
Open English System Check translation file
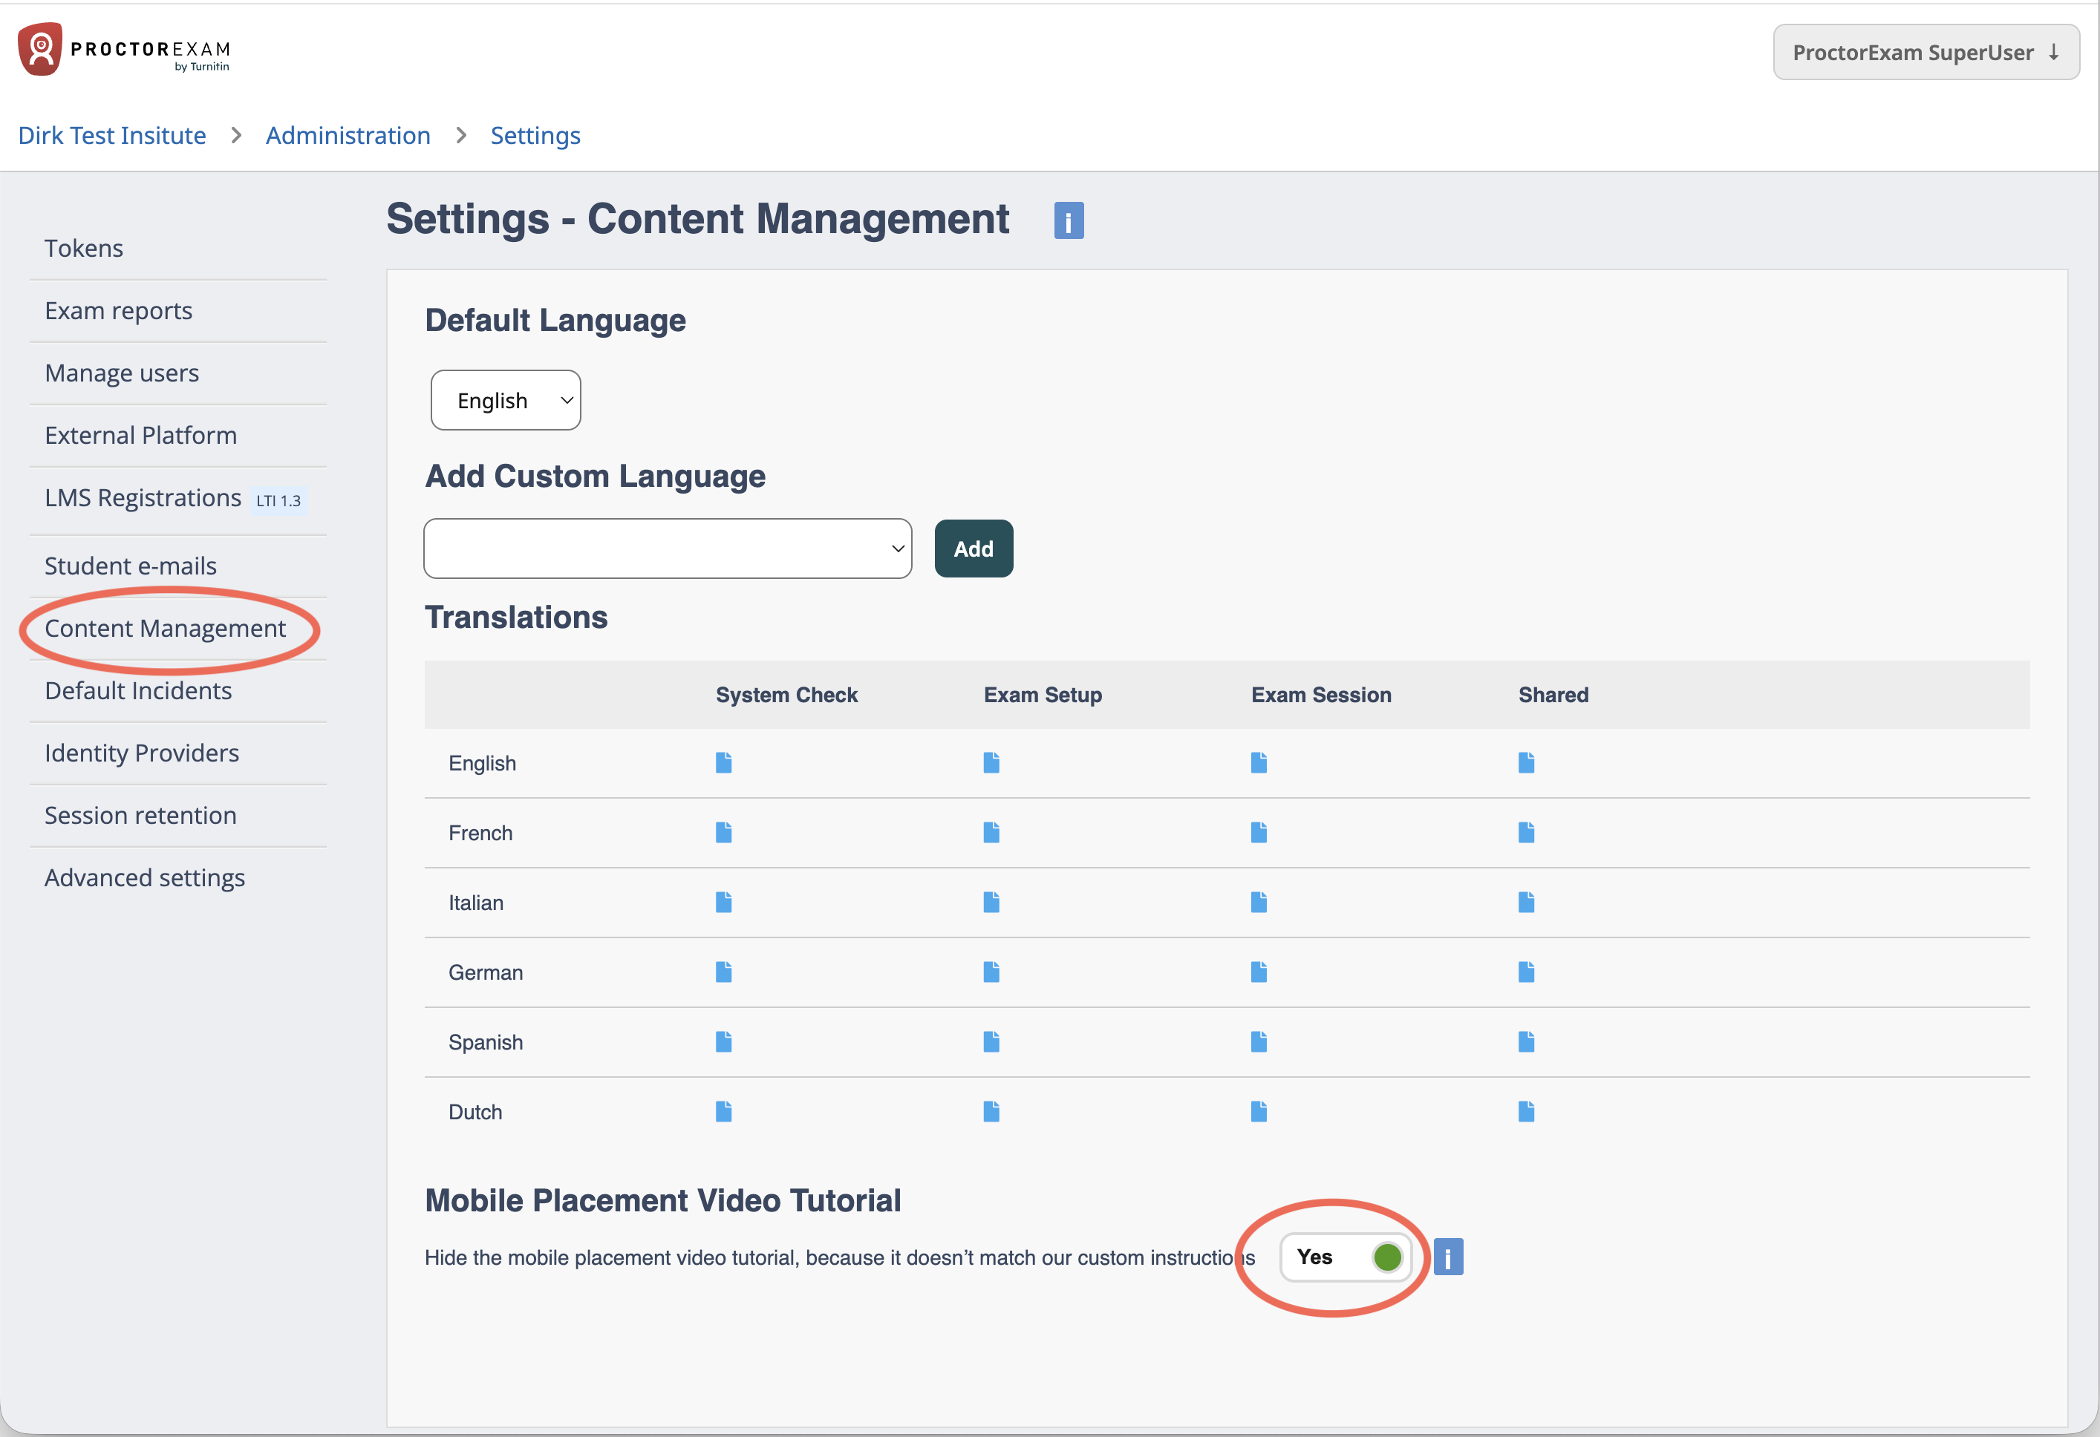click(723, 763)
